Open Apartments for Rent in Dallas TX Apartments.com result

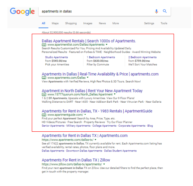click(84, 136)
